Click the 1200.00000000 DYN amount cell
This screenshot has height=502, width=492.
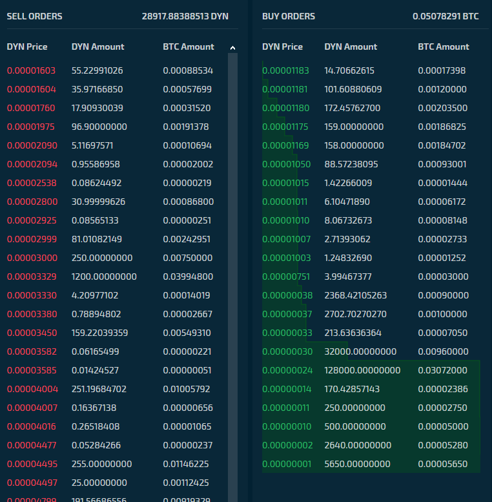pos(104,277)
